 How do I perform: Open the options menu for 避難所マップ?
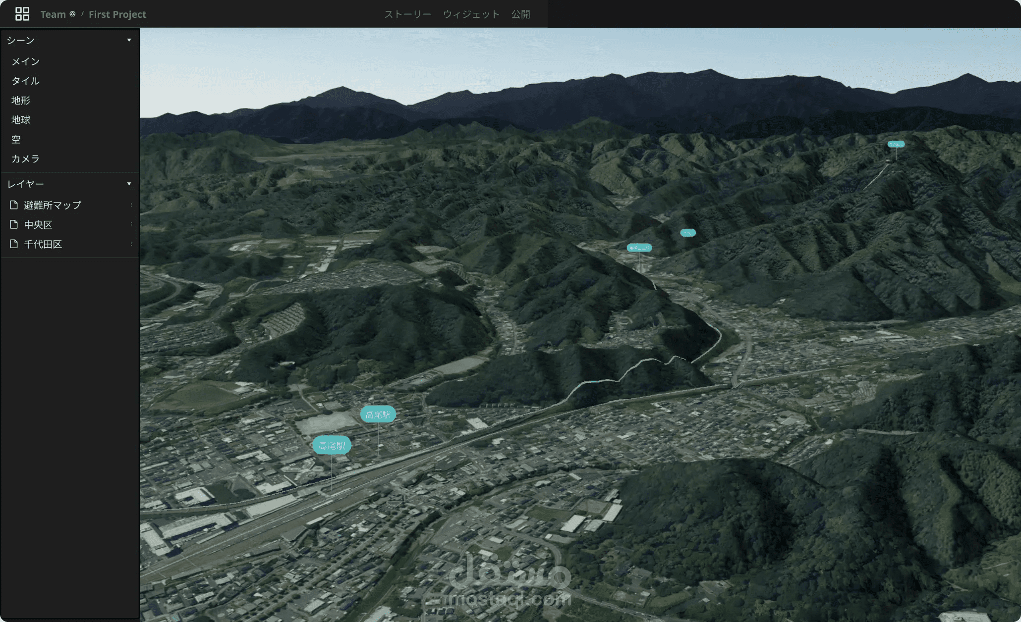point(131,205)
